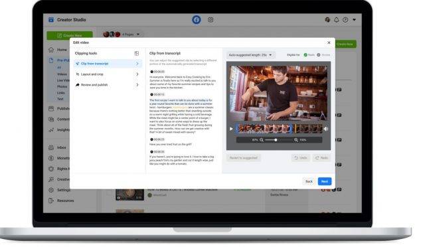Click the Redo button
Image resolution: width=425 pixels, height=247 pixels.
[321, 158]
